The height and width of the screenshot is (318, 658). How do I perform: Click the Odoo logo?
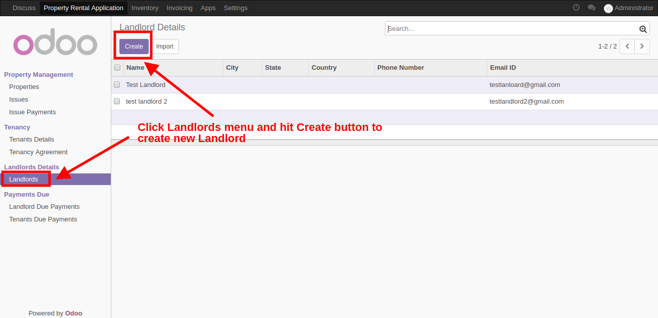coord(55,44)
